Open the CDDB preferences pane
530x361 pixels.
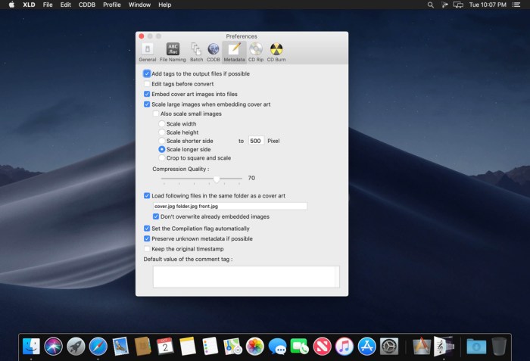point(214,51)
